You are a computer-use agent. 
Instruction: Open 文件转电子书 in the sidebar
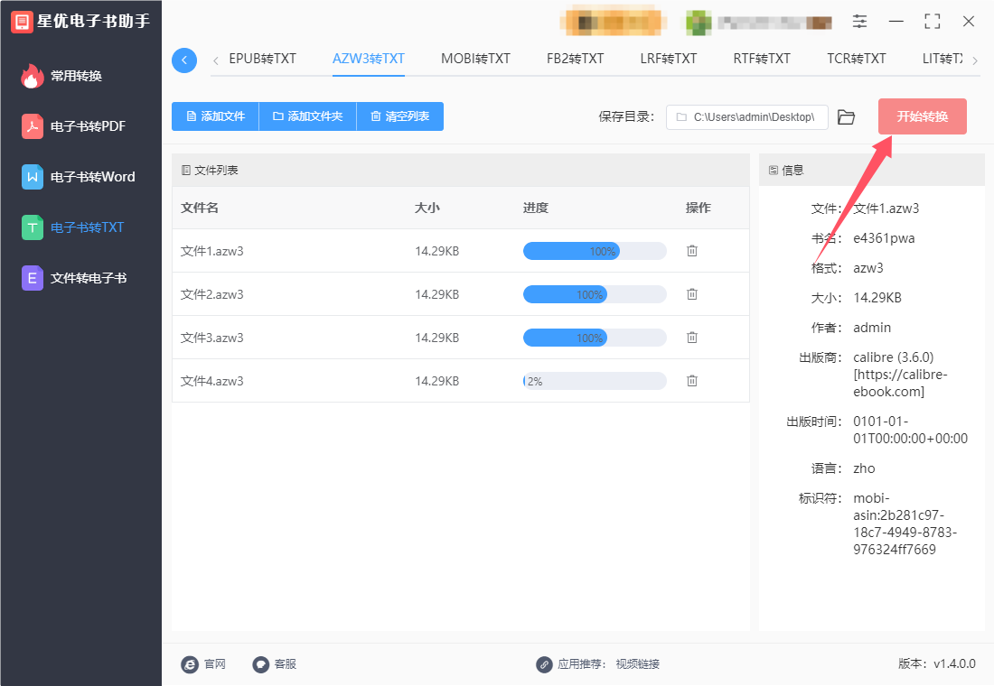point(74,278)
